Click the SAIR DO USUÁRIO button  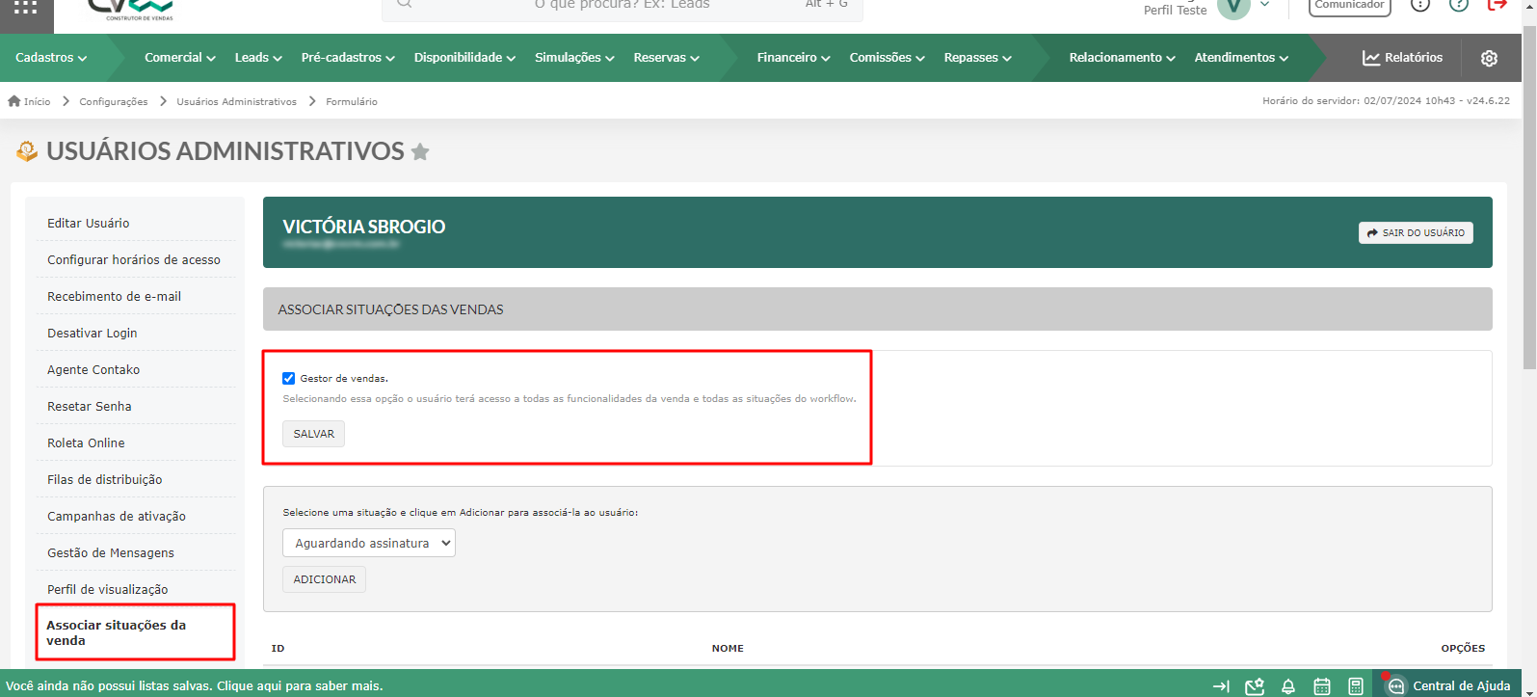[1416, 232]
